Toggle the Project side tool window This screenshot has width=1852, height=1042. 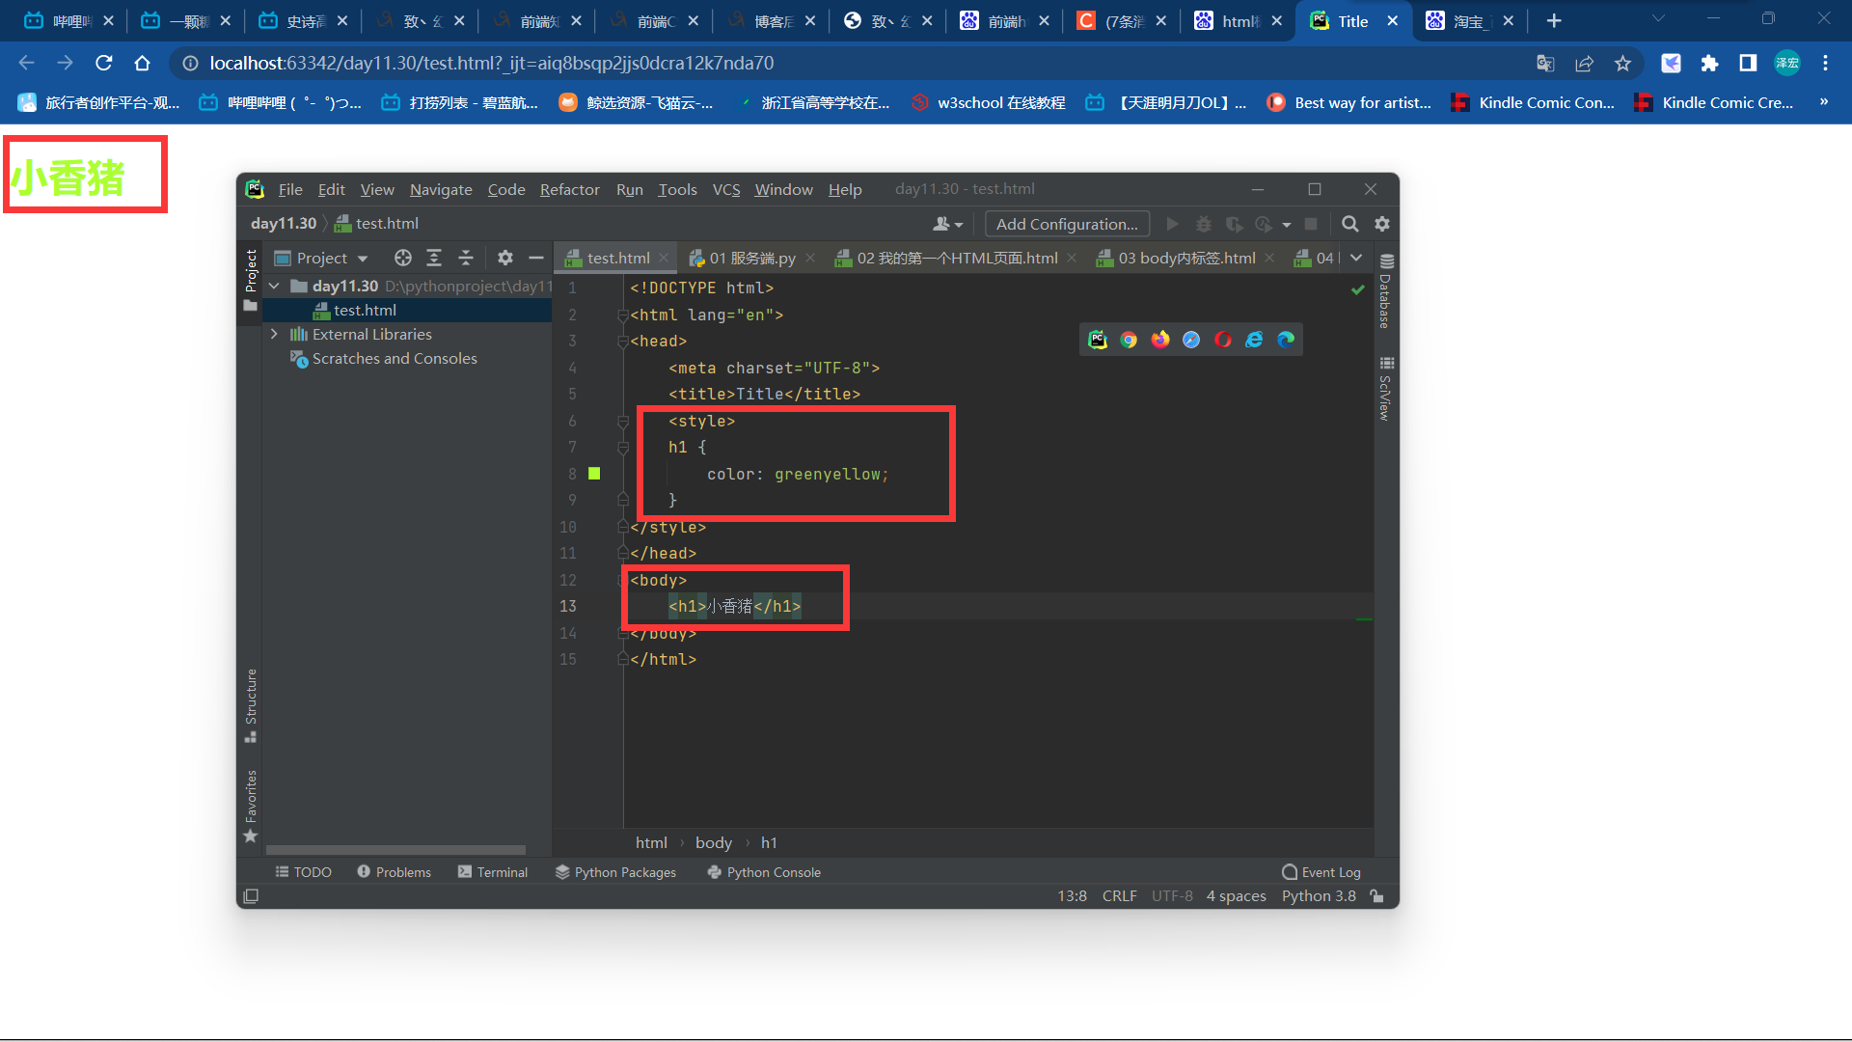251,280
